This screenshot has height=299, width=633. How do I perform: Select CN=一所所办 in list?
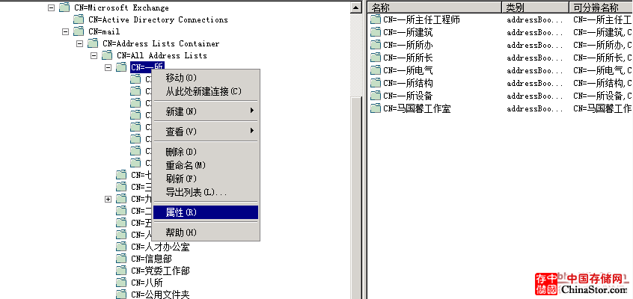[408, 45]
